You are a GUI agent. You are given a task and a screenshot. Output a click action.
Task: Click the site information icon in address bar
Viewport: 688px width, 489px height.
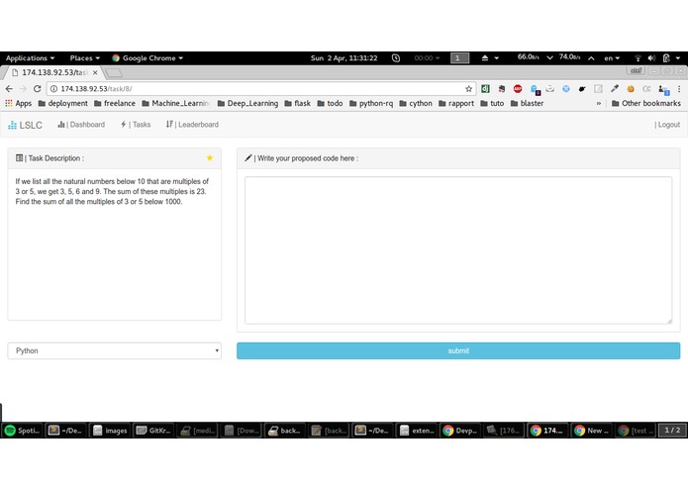tap(53, 88)
